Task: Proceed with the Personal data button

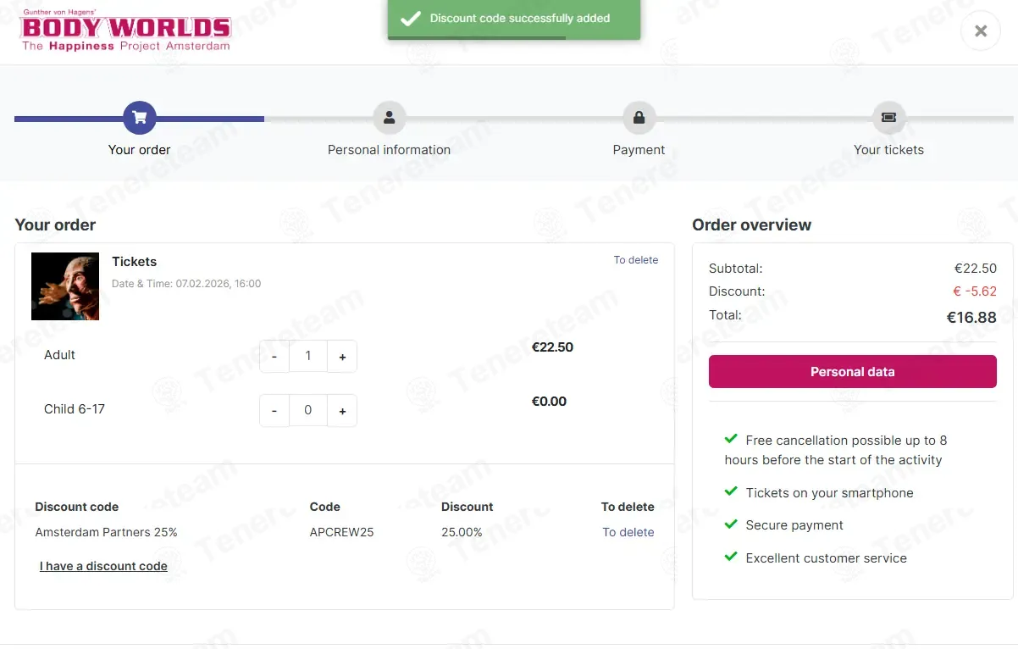Action: tap(853, 372)
